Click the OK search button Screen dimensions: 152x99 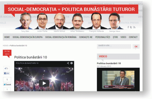point(136,46)
